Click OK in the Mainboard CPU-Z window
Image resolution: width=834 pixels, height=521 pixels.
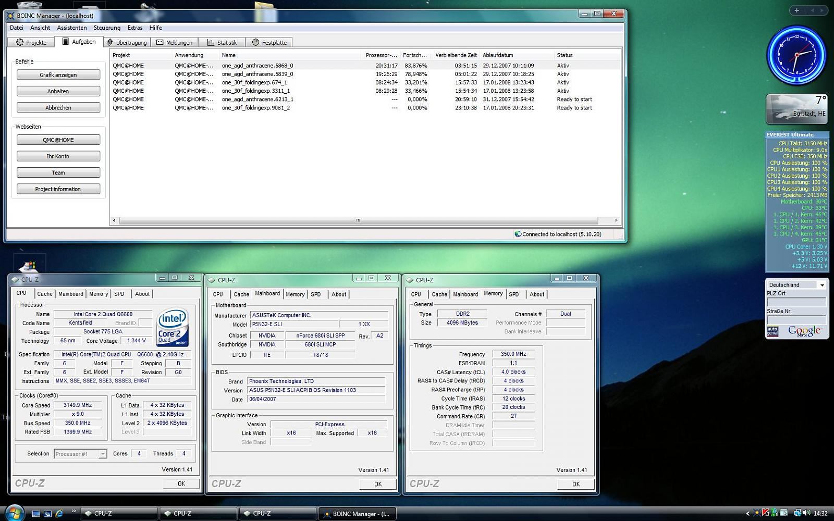coord(378,484)
